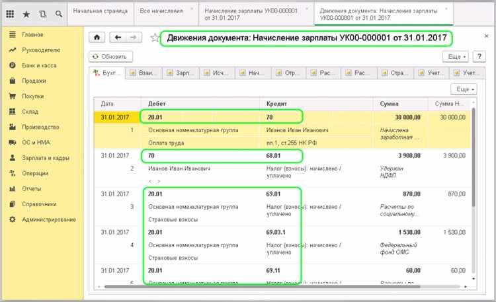
Task: Open 'Зарплата и кадры' section
Action: [x=44, y=158]
